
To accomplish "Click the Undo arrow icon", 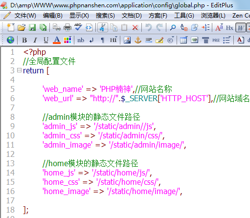I will [148, 27].
